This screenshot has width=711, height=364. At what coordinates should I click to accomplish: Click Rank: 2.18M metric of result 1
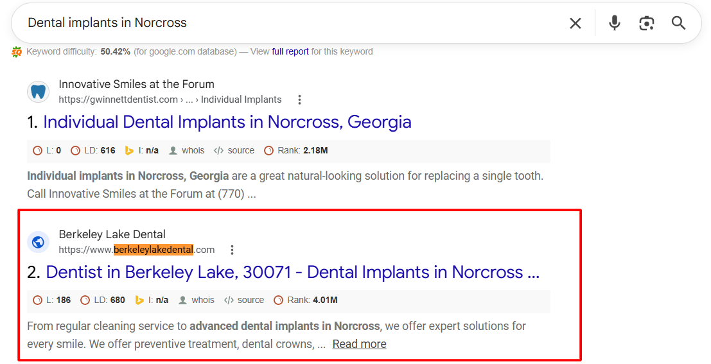tap(296, 150)
